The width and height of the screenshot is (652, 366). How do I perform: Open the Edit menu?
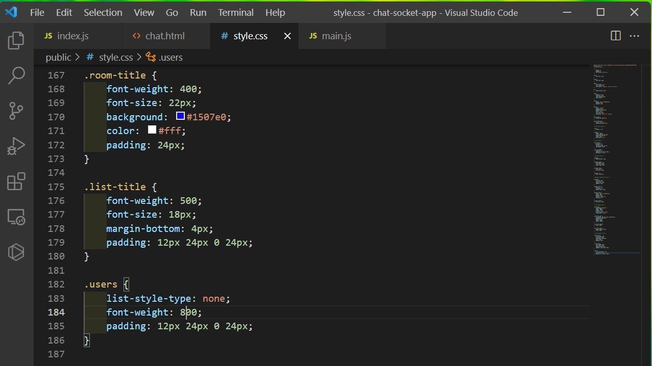pos(64,12)
